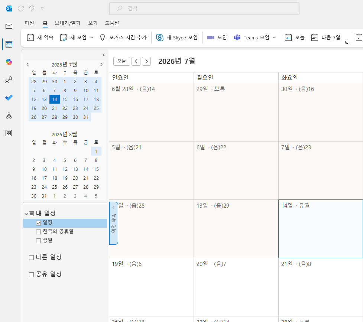
Task: Click the 2026년 8월 mini calendar header
Action: pos(64,134)
